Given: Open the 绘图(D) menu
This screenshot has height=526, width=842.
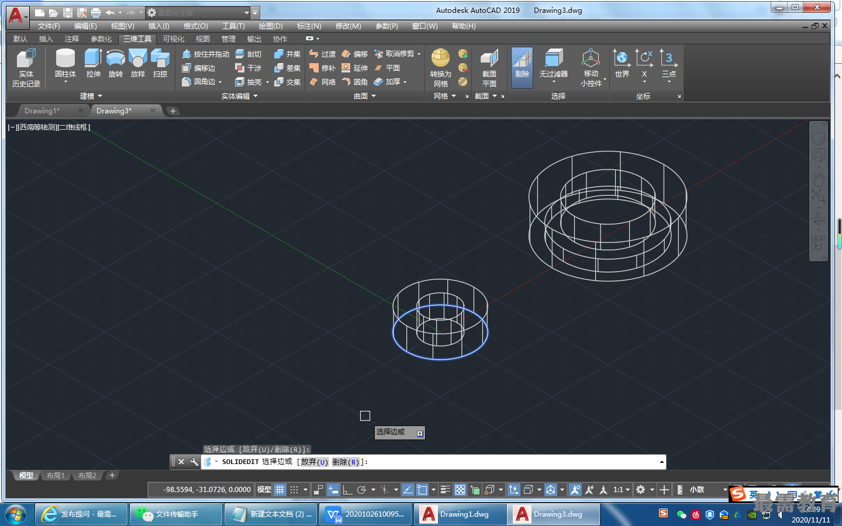Looking at the screenshot, I should (271, 26).
